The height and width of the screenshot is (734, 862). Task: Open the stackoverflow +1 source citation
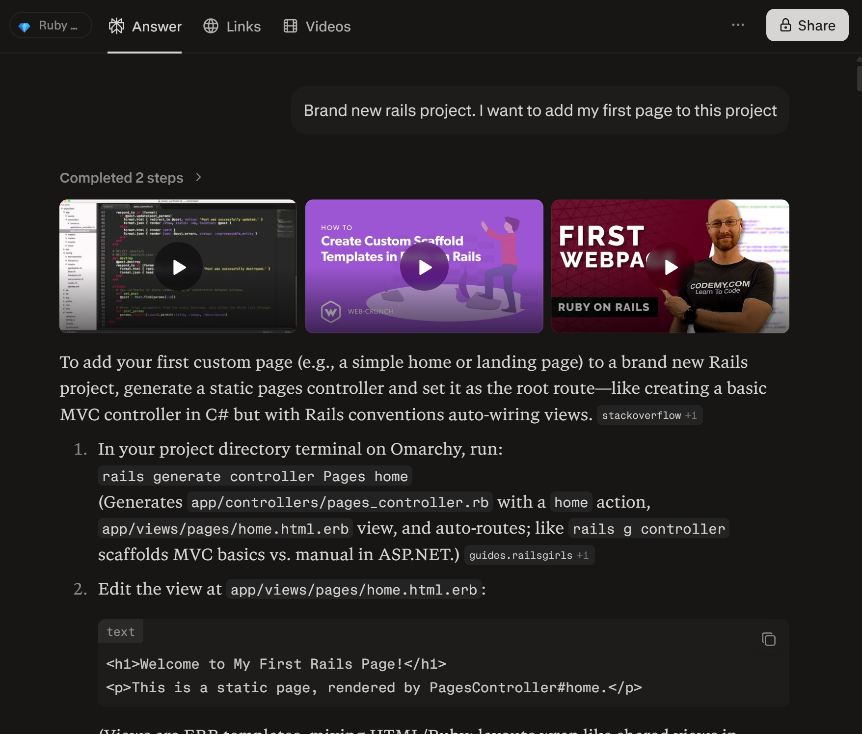pyautogui.click(x=649, y=415)
